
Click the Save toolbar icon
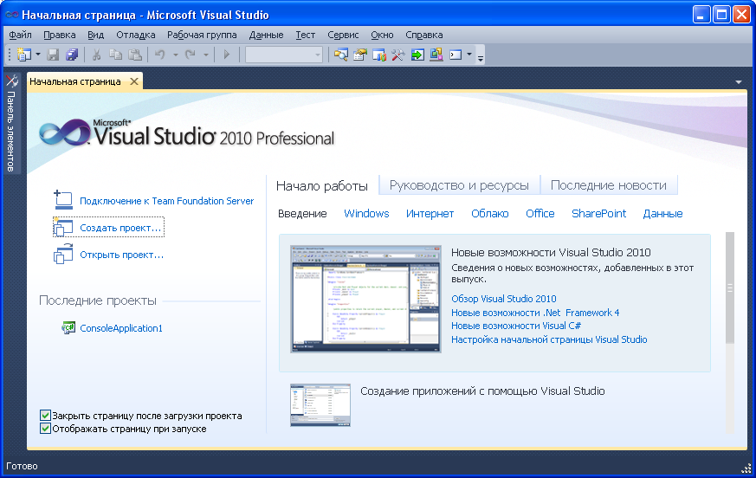(53, 55)
